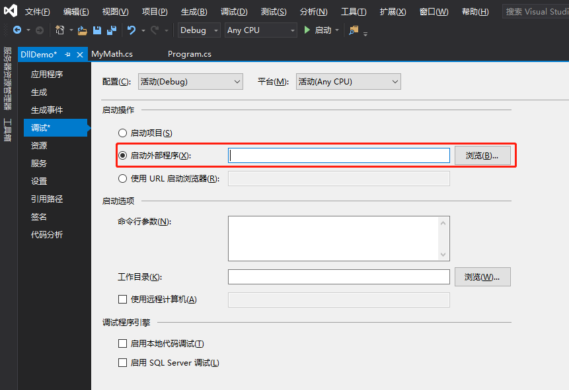
Task: Click 浏览(W) to browse working directory
Action: click(482, 277)
